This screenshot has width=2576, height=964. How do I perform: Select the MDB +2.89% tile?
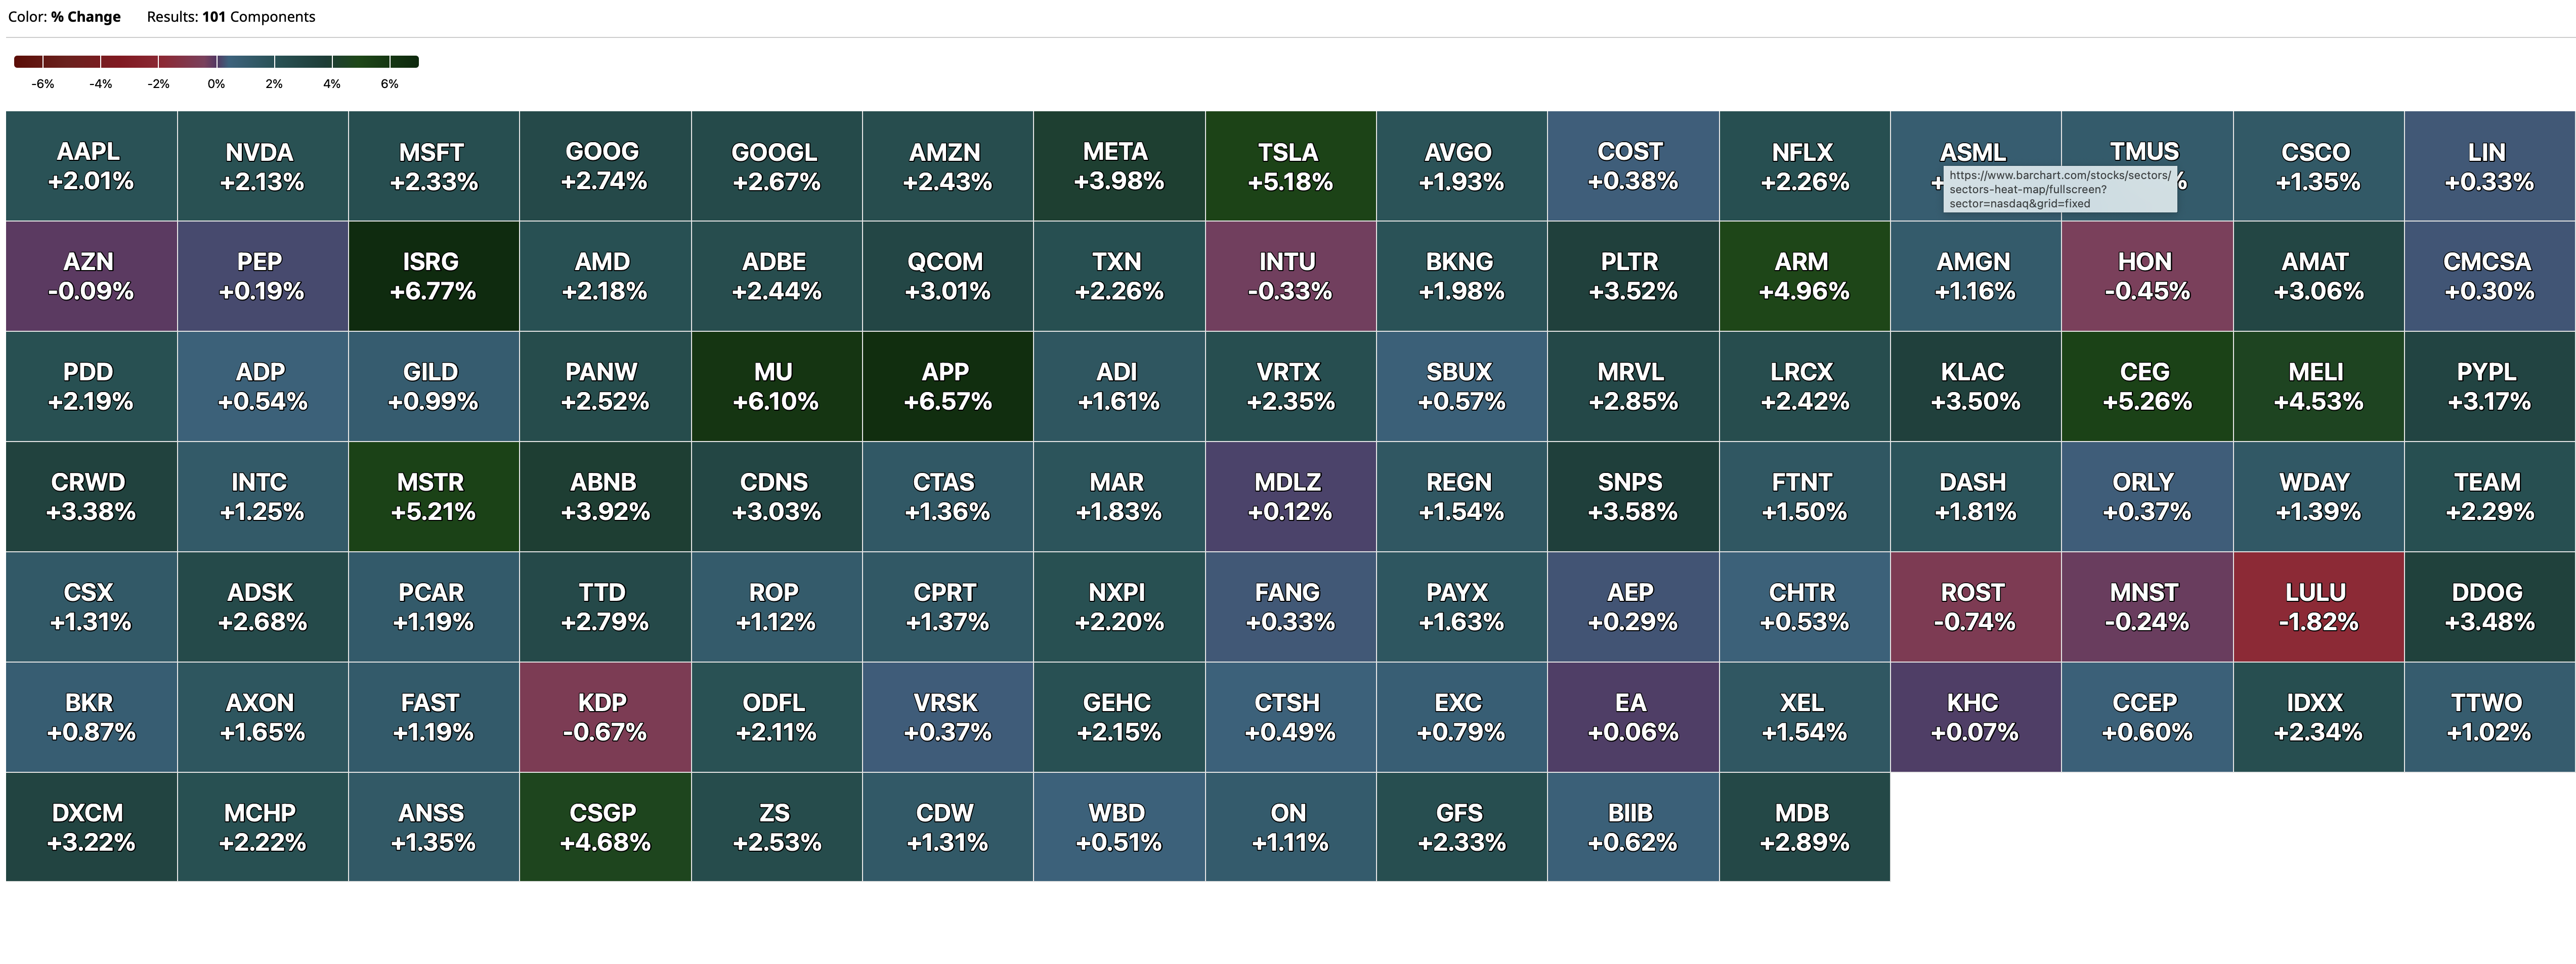click(x=1804, y=827)
